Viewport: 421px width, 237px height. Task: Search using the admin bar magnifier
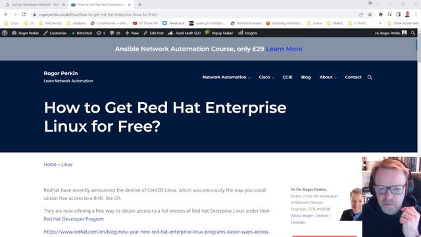(x=413, y=33)
